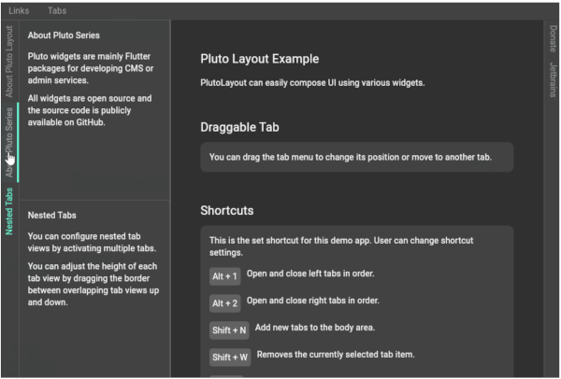The width and height of the screenshot is (561, 379).
Task: Click the Alt + 2 shortcut key
Action: (x=224, y=303)
